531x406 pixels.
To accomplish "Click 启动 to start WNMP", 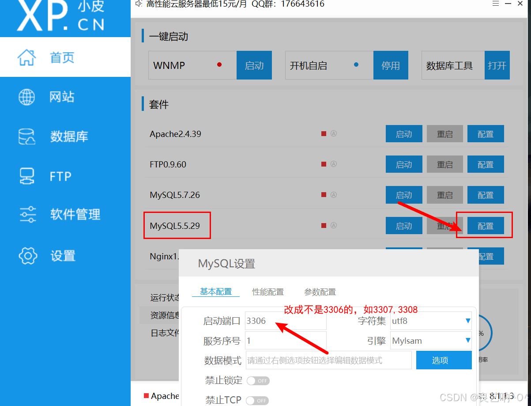I will 254,65.
